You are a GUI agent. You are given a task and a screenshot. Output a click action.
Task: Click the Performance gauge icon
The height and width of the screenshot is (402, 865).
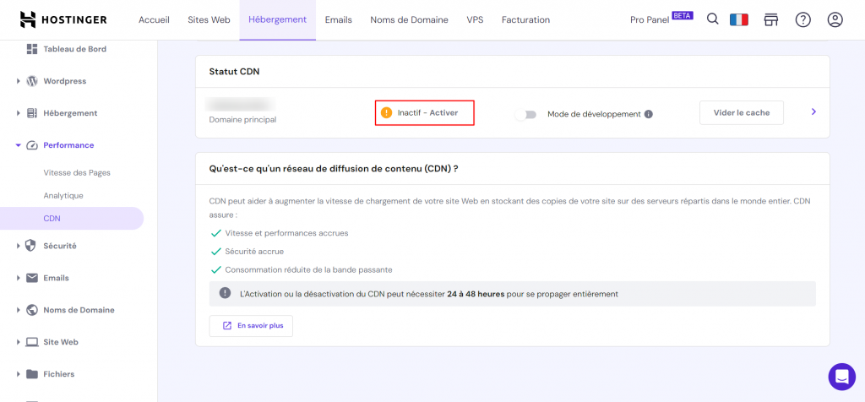pyautogui.click(x=32, y=145)
